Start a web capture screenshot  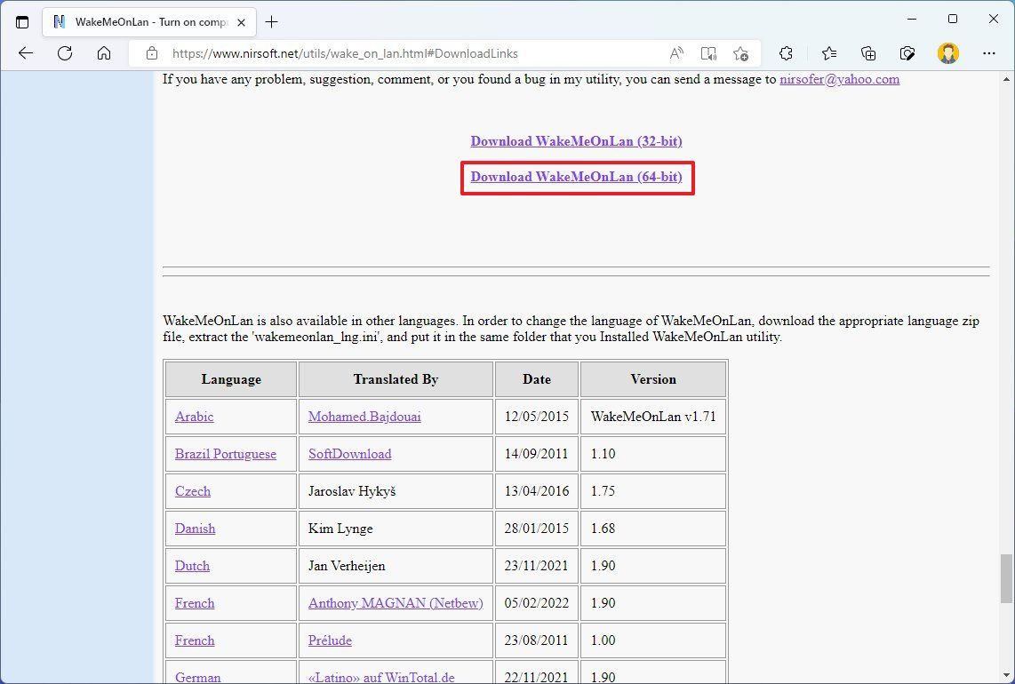tap(907, 53)
